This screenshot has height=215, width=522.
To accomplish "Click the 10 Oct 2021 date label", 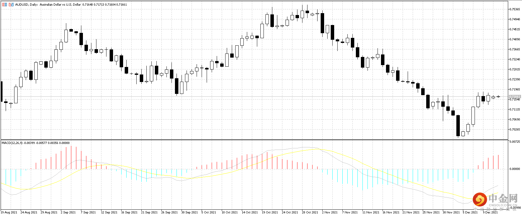I will point(230,212).
